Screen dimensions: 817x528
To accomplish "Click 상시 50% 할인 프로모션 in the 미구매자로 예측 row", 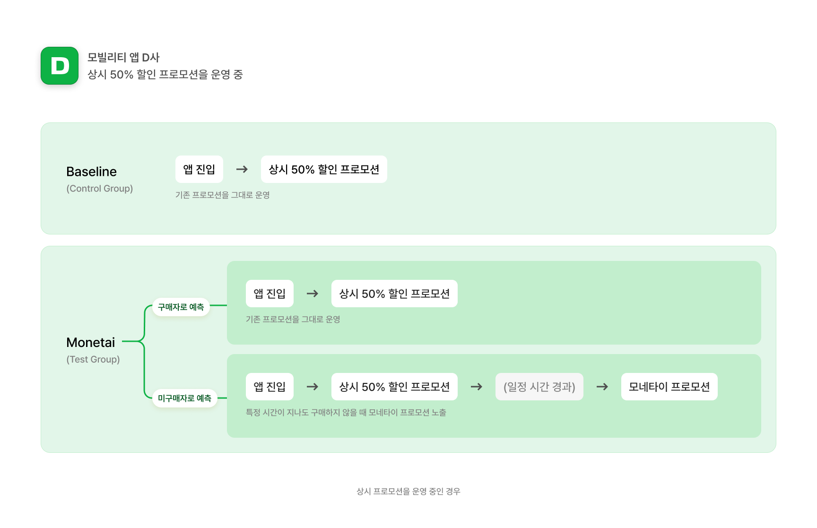I will (394, 387).
